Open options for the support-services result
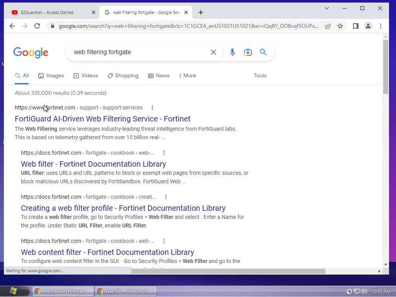Screen dimensions: 396x297 point(152,108)
